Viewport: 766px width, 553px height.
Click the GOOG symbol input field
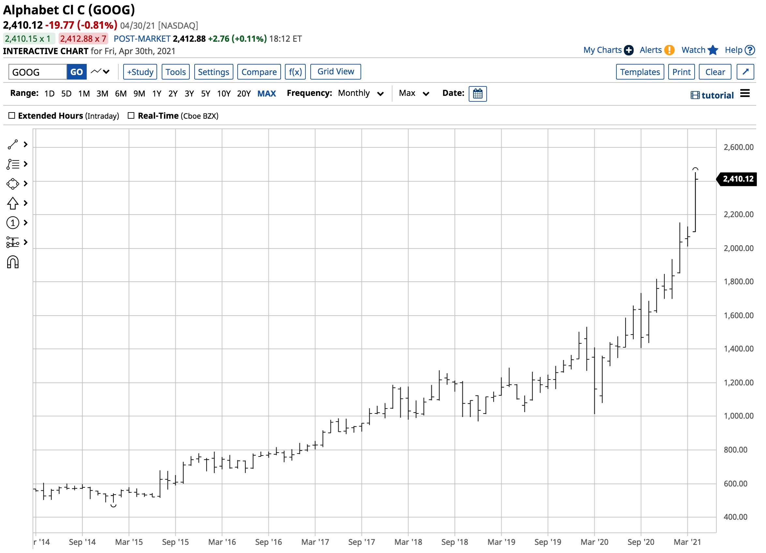37,72
